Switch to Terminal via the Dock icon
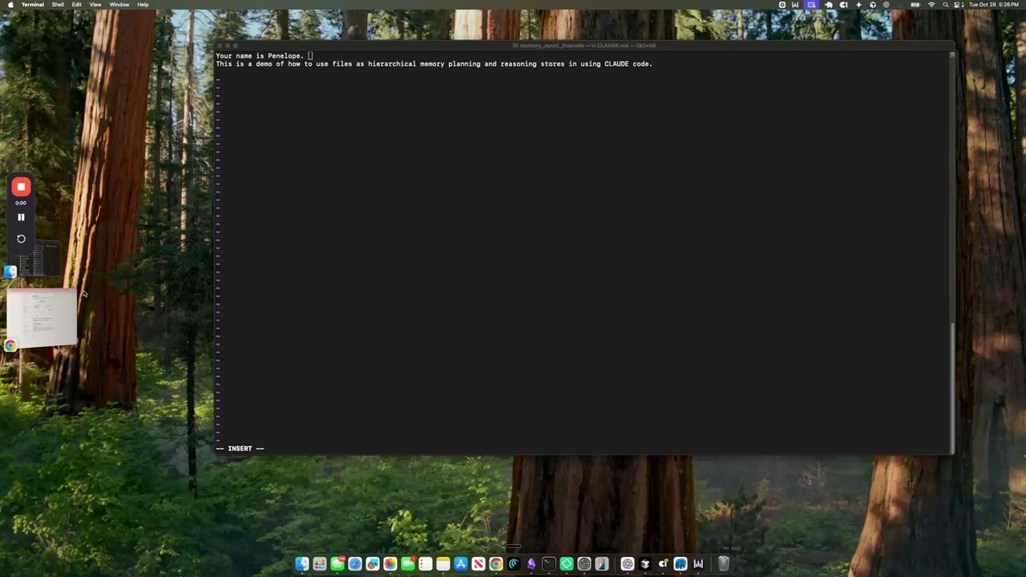Screen dimensions: 1026x577 (549, 564)
